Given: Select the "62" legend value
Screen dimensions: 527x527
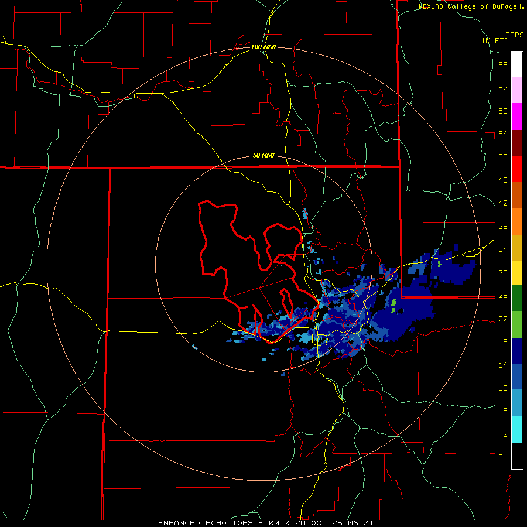Looking at the screenshot, I should 503,88.
